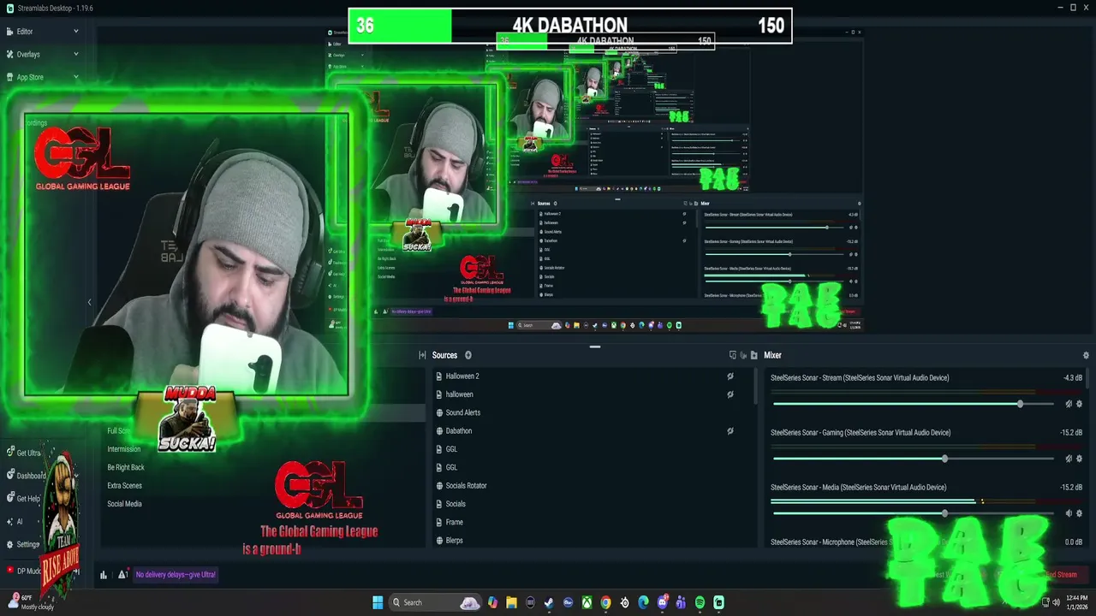The width and height of the screenshot is (1096, 616).
Task: Open Google Chrome from the taskbar
Action: (x=605, y=602)
